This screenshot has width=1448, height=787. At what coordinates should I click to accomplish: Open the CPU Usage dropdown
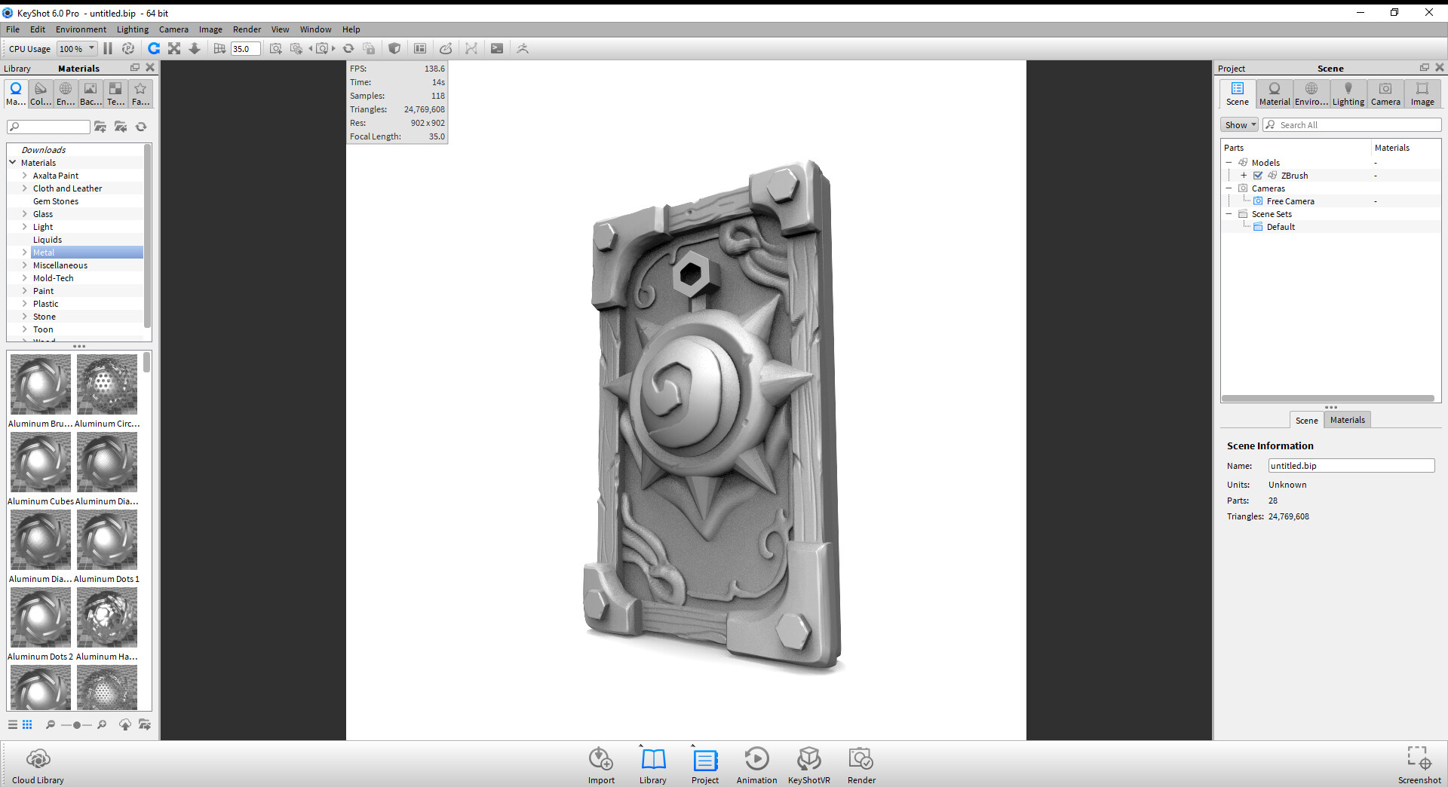click(x=78, y=48)
